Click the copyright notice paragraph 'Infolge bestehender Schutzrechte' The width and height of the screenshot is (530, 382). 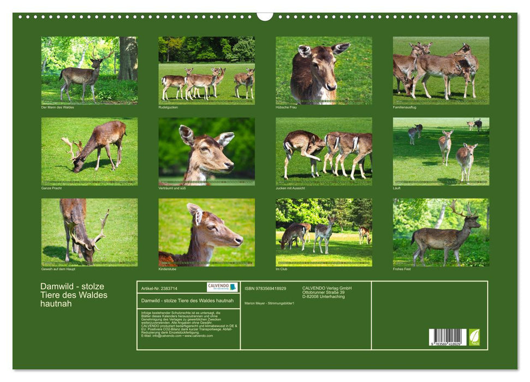click(x=189, y=324)
